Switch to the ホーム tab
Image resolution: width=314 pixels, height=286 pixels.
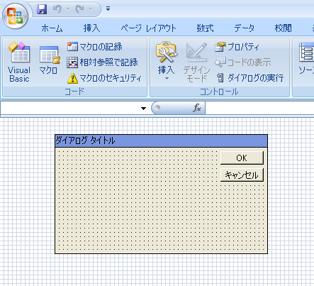(52, 28)
